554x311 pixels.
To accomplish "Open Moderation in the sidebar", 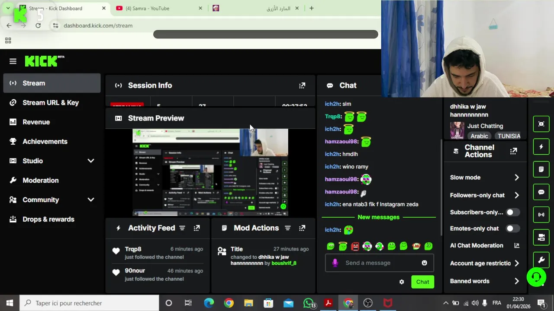I will (x=52, y=180).
